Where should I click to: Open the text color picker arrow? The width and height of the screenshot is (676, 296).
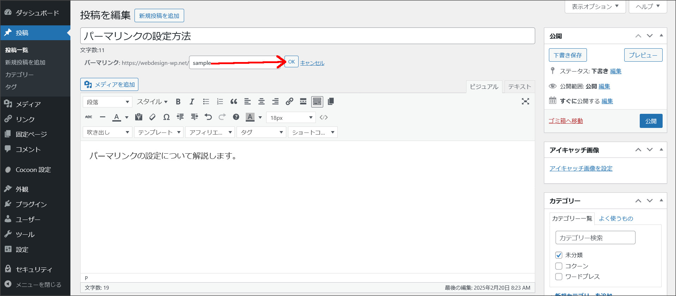click(x=127, y=117)
